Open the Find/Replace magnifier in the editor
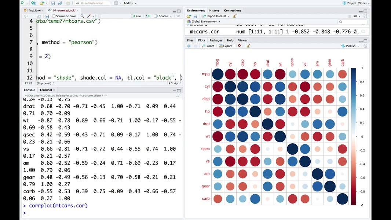 pyautogui.click(x=81, y=16)
